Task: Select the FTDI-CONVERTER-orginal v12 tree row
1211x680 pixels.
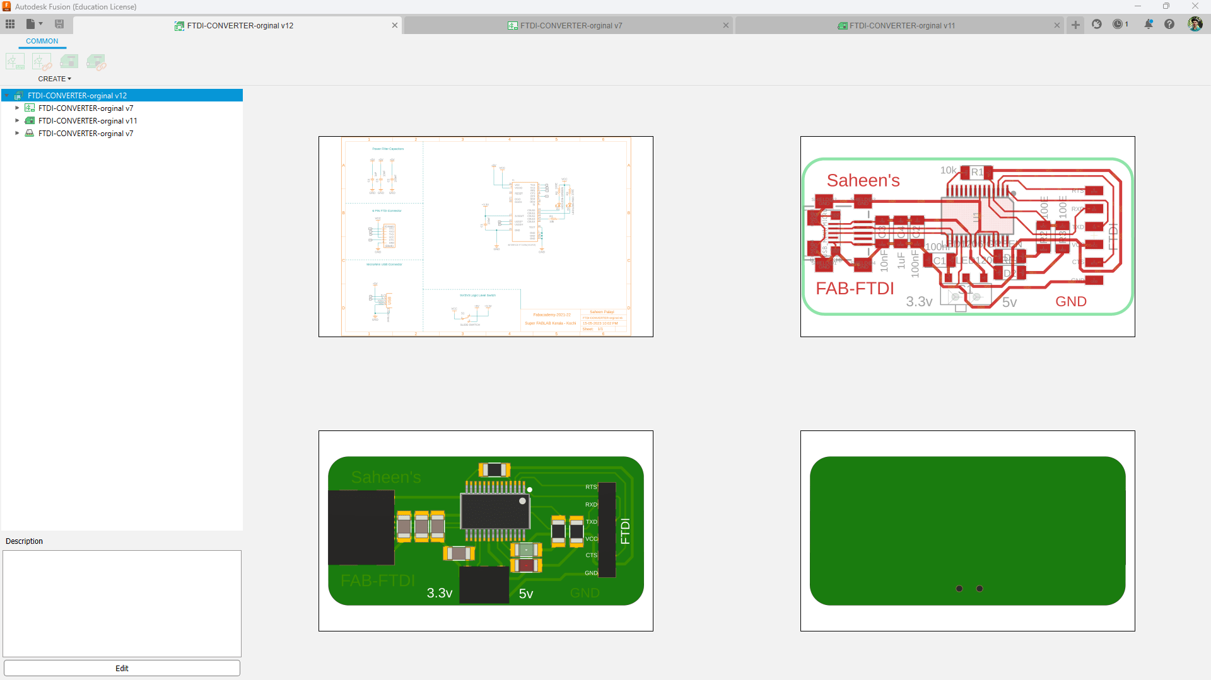Action: tap(122, 96)
